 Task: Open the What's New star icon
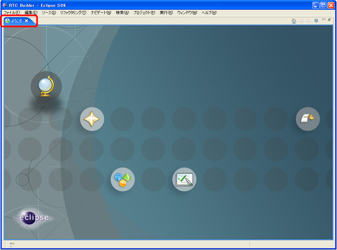[x=92, y=119]
